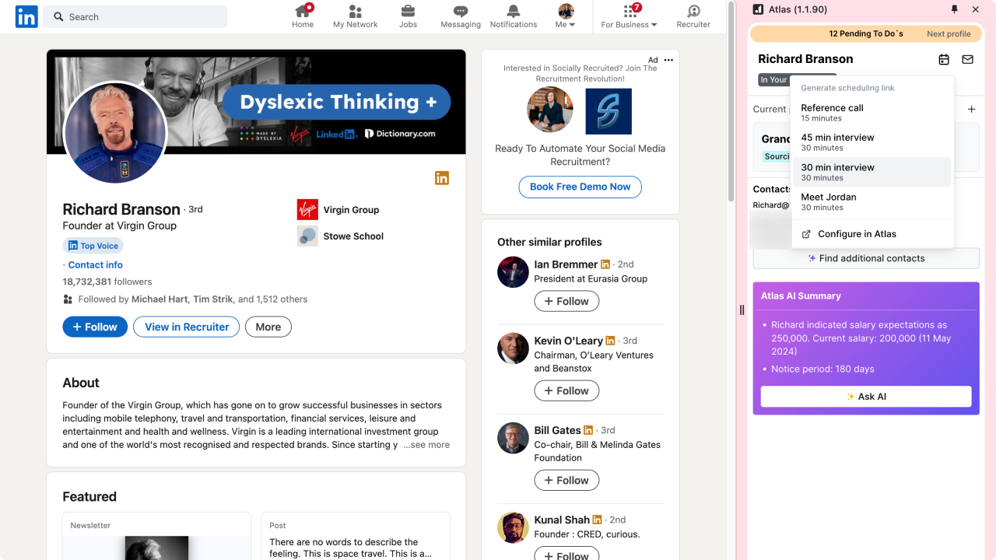Follow Bill Gates
996x560 pixels.
[566, 480]
